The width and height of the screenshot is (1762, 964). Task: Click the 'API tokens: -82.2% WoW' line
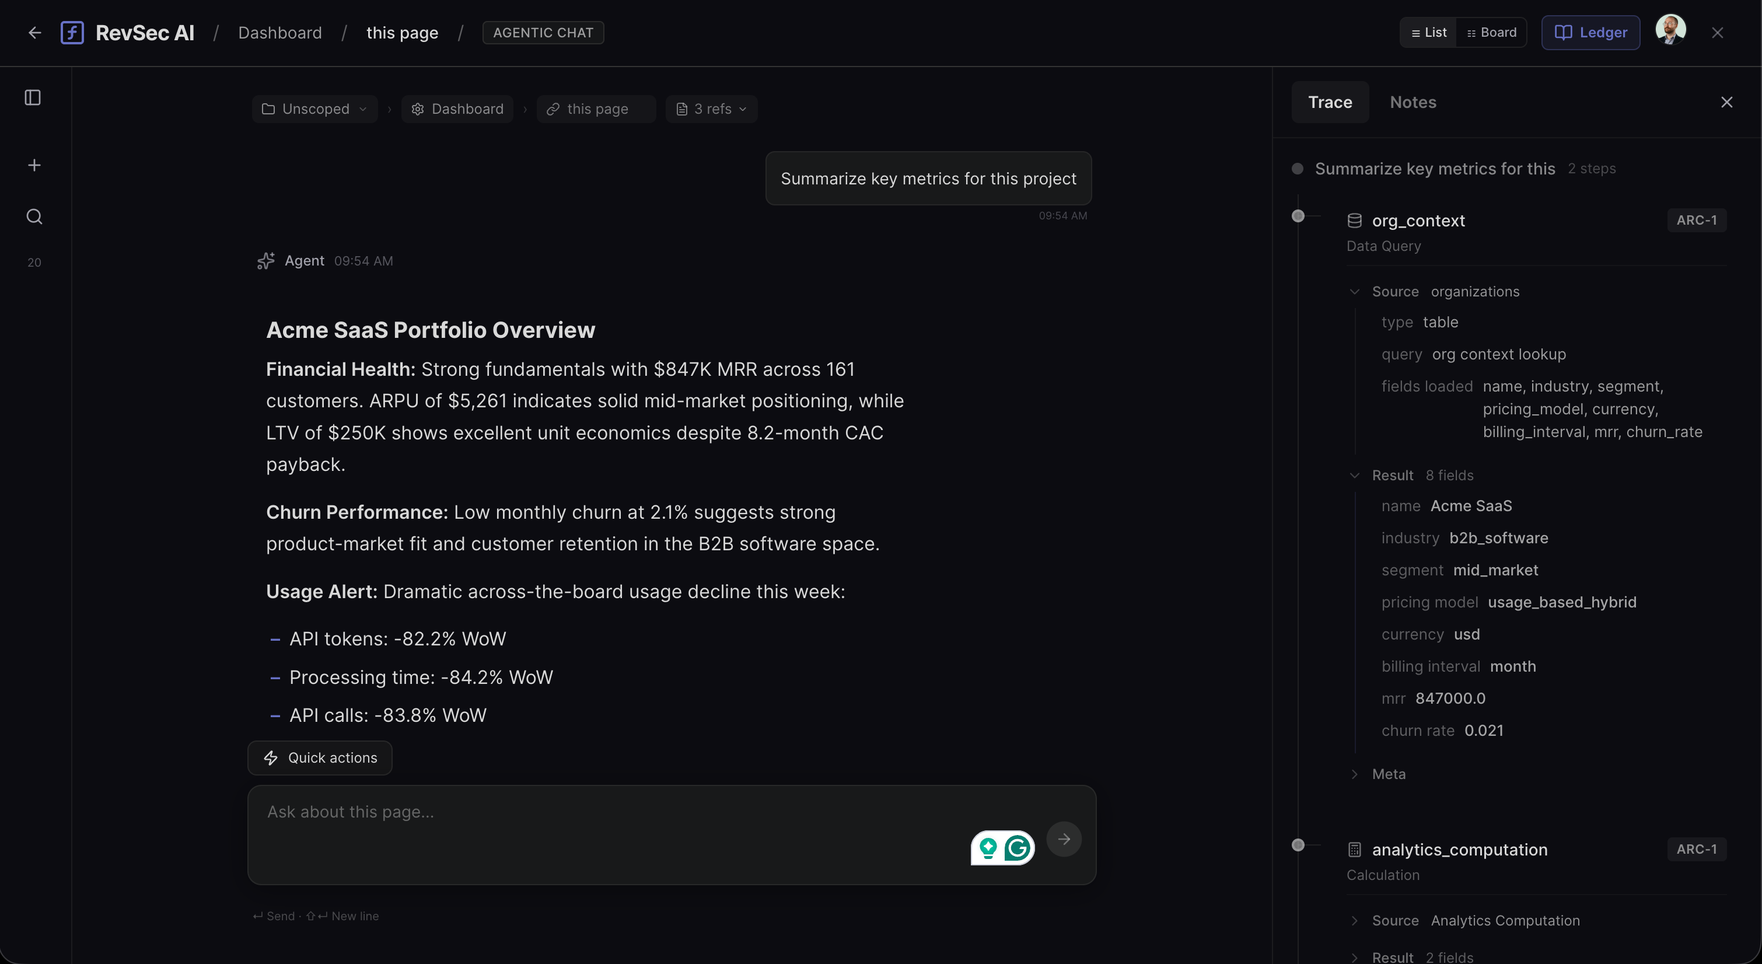[397, 639]
